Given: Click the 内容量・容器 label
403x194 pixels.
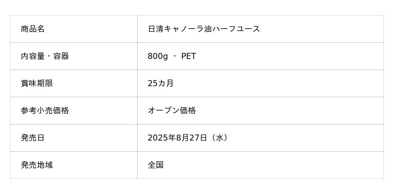Looking at the screenshot, I should (x=45, y=56).
